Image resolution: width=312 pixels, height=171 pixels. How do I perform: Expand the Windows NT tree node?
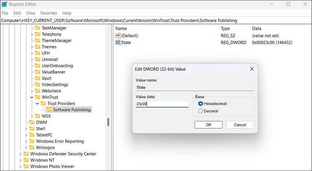pyautogui.click(x=20, y=160)
